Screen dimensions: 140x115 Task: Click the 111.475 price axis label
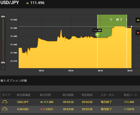14,61
